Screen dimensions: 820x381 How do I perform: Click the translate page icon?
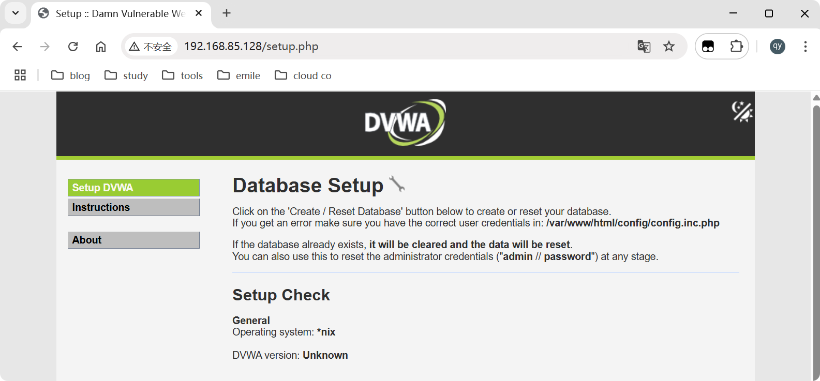click(644, 47)
